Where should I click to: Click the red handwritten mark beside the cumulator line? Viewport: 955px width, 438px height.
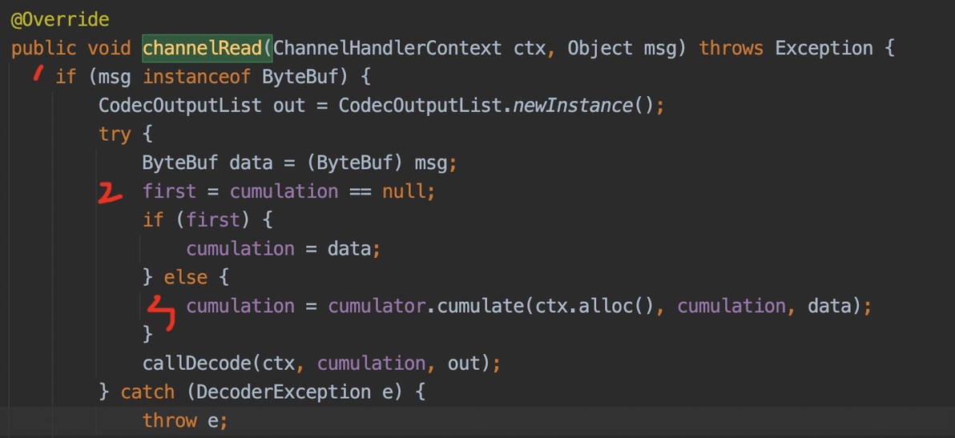pos(163,311)
